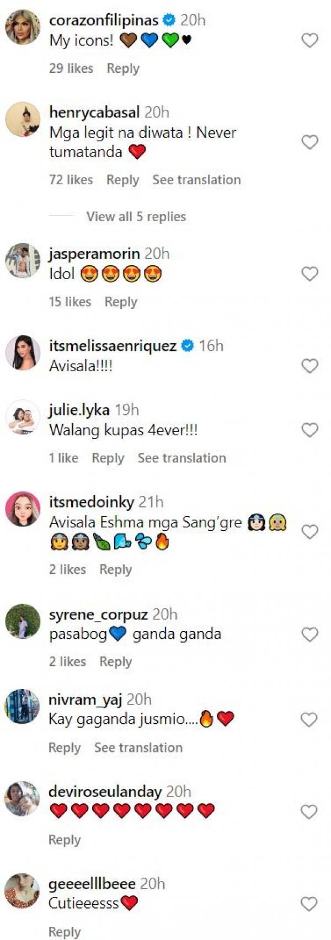View the 72 likes on henrycabasal's comment
The width and height of the screenshot is (331, 940).
(x=71, y=180)
